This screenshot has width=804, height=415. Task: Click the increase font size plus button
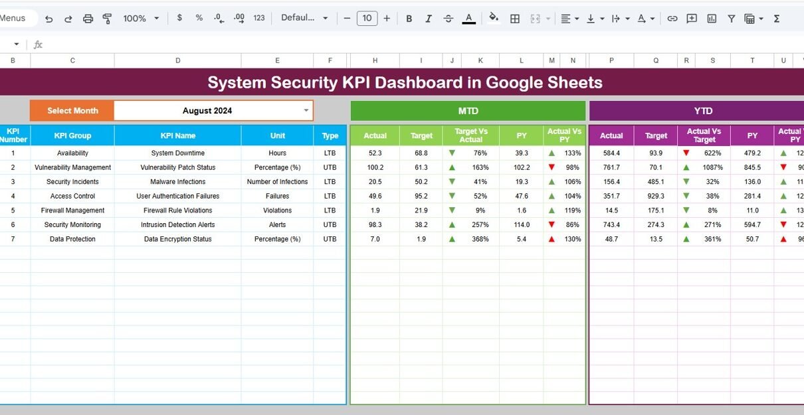coord(387,19)
